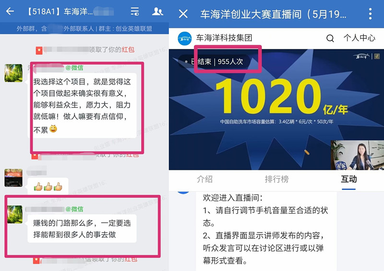This screenshot has width=384, height=271.
Task: Tap the forest avatar of first message
Action: [x=13, y=73]
